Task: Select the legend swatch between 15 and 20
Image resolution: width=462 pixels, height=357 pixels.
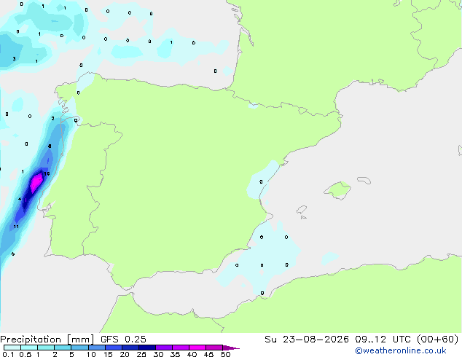Action: [113, 348]
